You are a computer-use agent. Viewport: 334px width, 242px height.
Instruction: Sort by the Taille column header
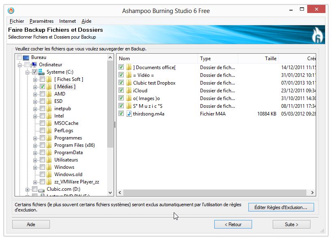pos(258,59)
